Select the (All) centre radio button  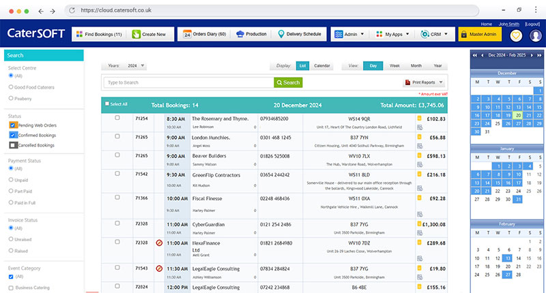click(x=11, y=76)
